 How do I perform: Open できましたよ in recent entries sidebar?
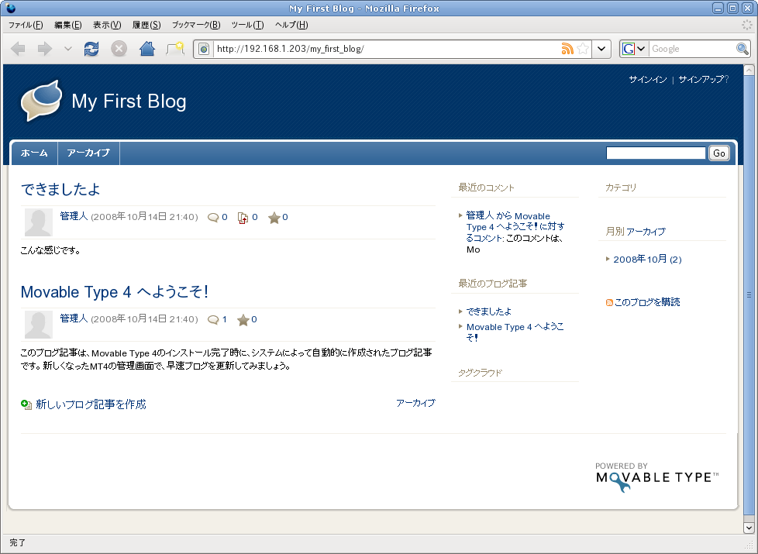(x=489, y=311)
